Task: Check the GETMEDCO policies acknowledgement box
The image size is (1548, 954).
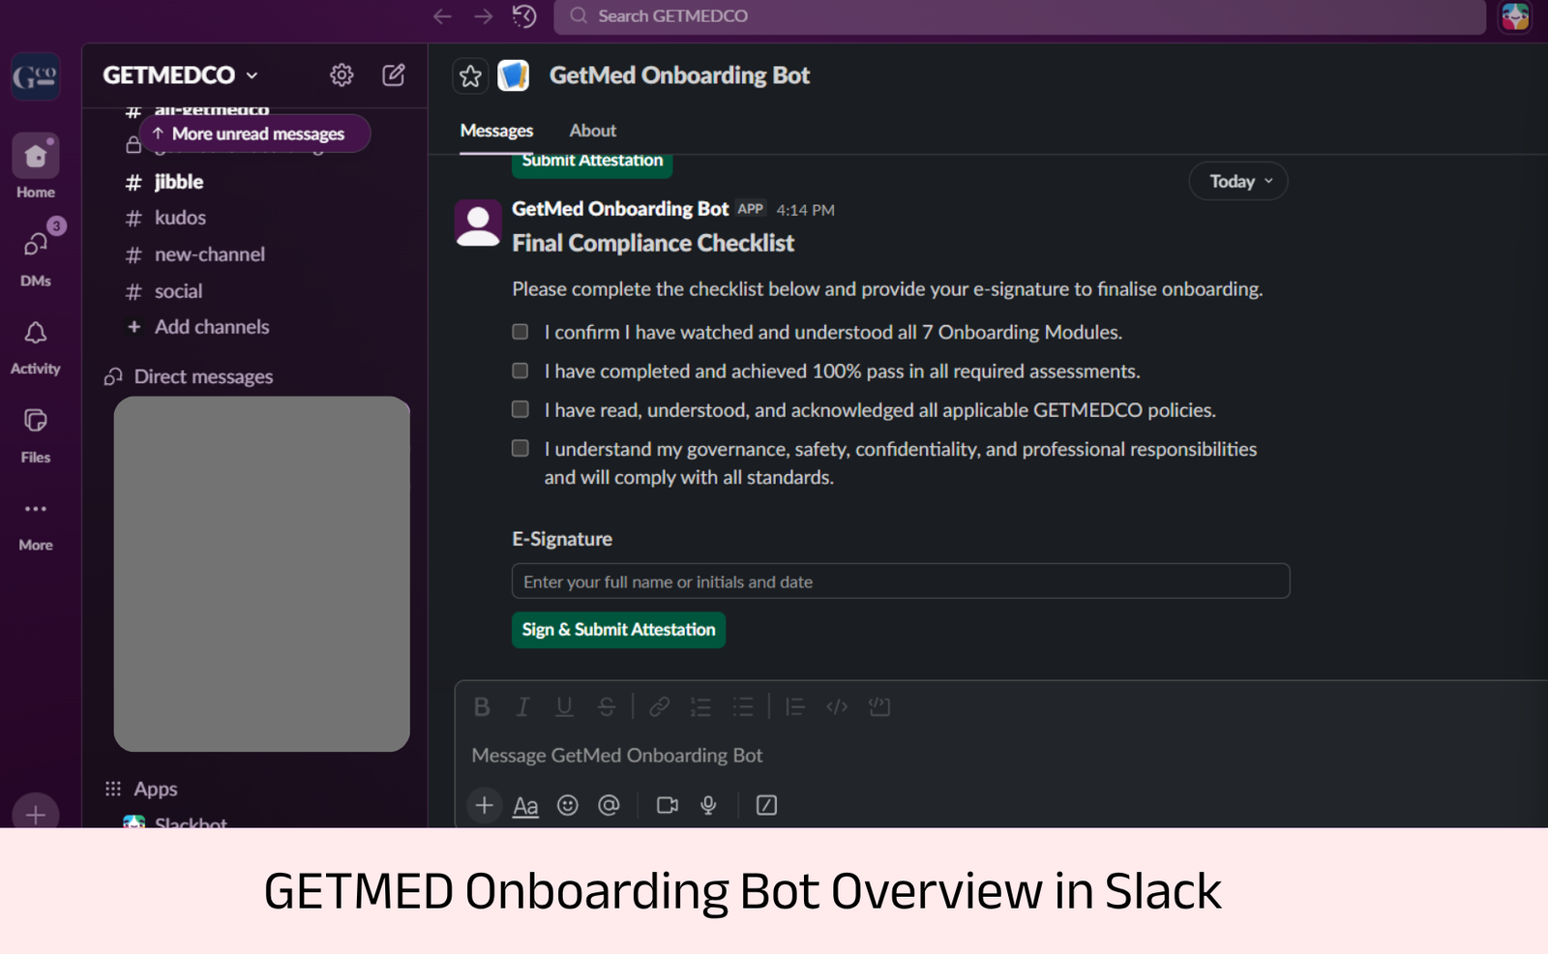Action: coord(521,409)
